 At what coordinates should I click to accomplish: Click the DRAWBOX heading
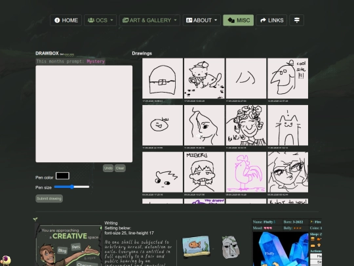click(47, 53)
